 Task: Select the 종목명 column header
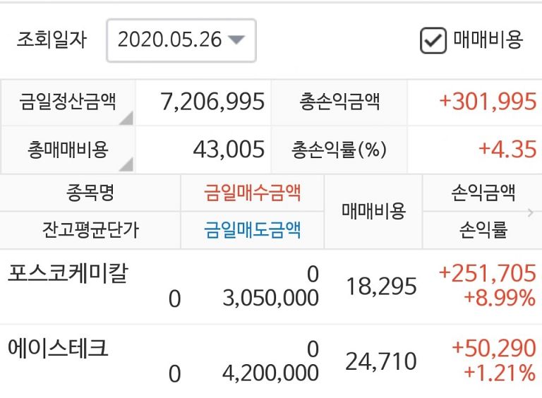(90, 192)
